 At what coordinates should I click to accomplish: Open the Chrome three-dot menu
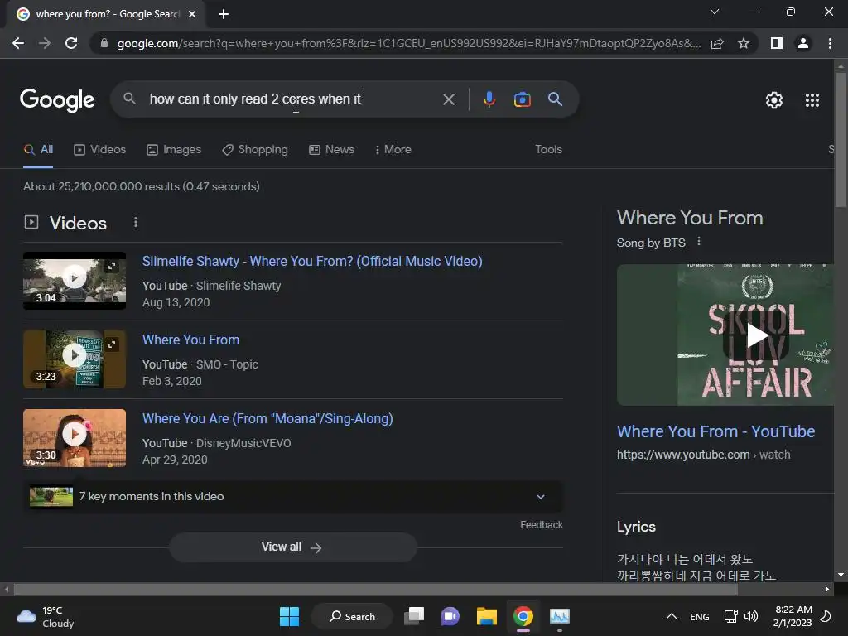tap(830, 43)
